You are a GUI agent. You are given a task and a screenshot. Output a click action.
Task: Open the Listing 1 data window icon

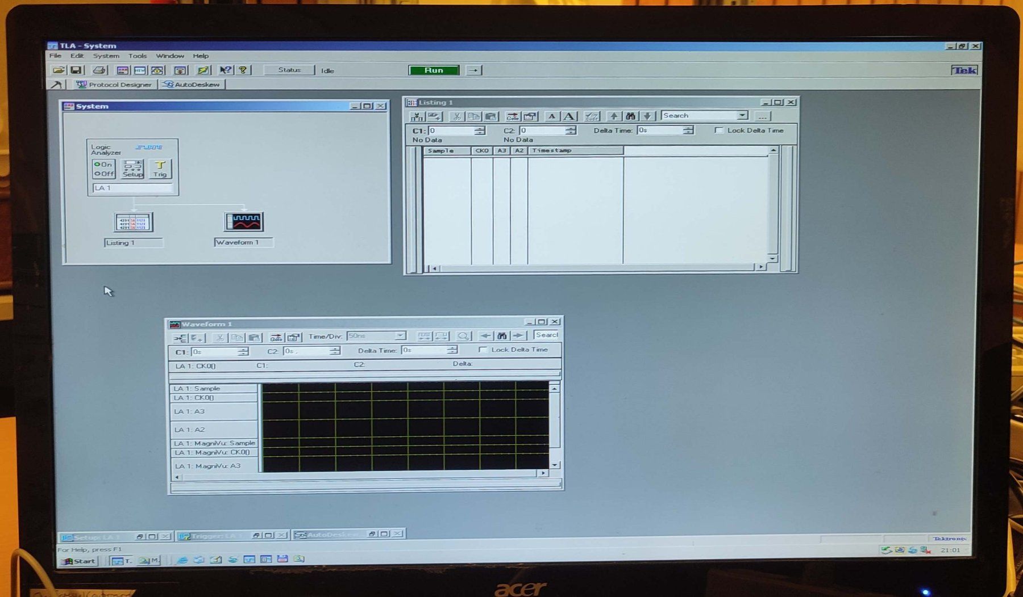tap(134, 222)
